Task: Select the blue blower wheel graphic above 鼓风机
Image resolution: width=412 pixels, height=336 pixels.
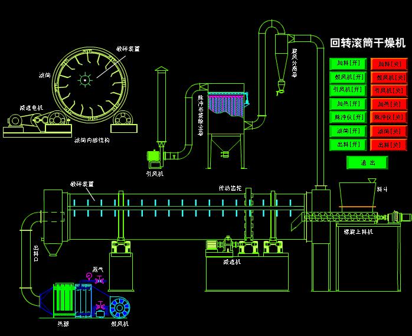Action: tap(120, 308)
